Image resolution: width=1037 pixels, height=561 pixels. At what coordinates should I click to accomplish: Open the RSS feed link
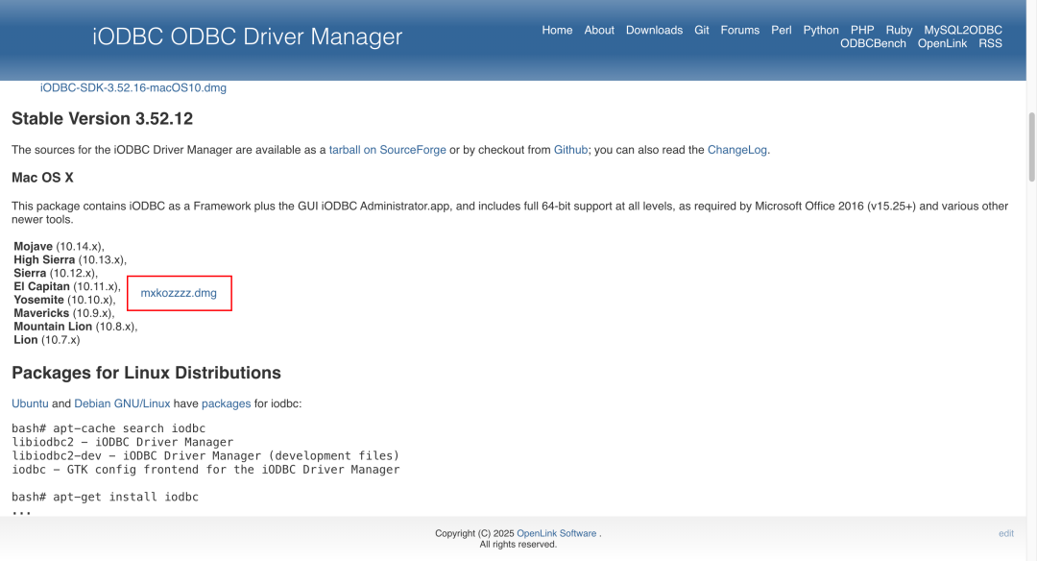pos(990,43)
